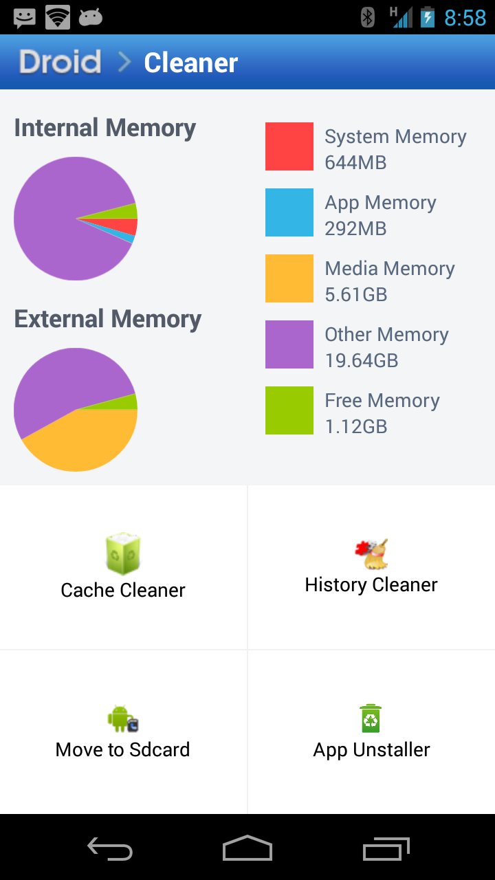Tap the Move to Sdcard android icon
Viewport: 495px width, 880px height.
(123, 719)
